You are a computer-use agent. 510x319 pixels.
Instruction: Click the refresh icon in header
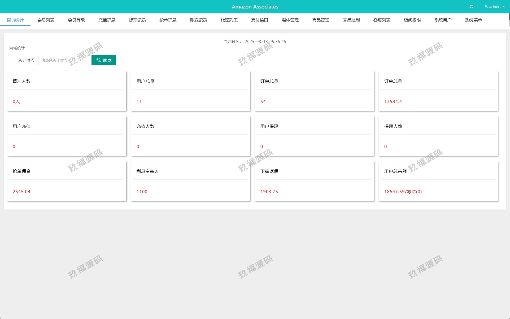click(471, 7)
